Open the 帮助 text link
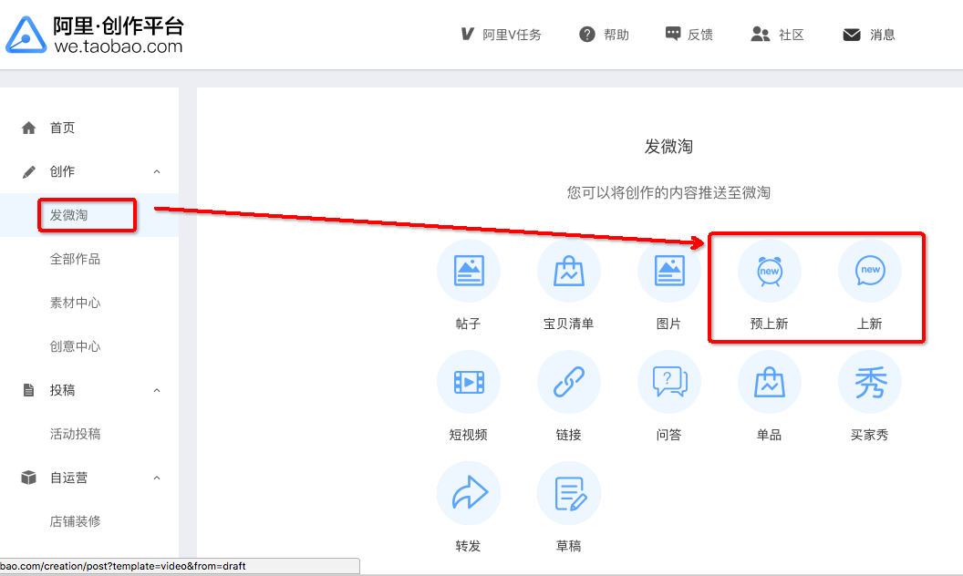Image resolution: width=963 pixels, height=576 pixels. [616, 35]
